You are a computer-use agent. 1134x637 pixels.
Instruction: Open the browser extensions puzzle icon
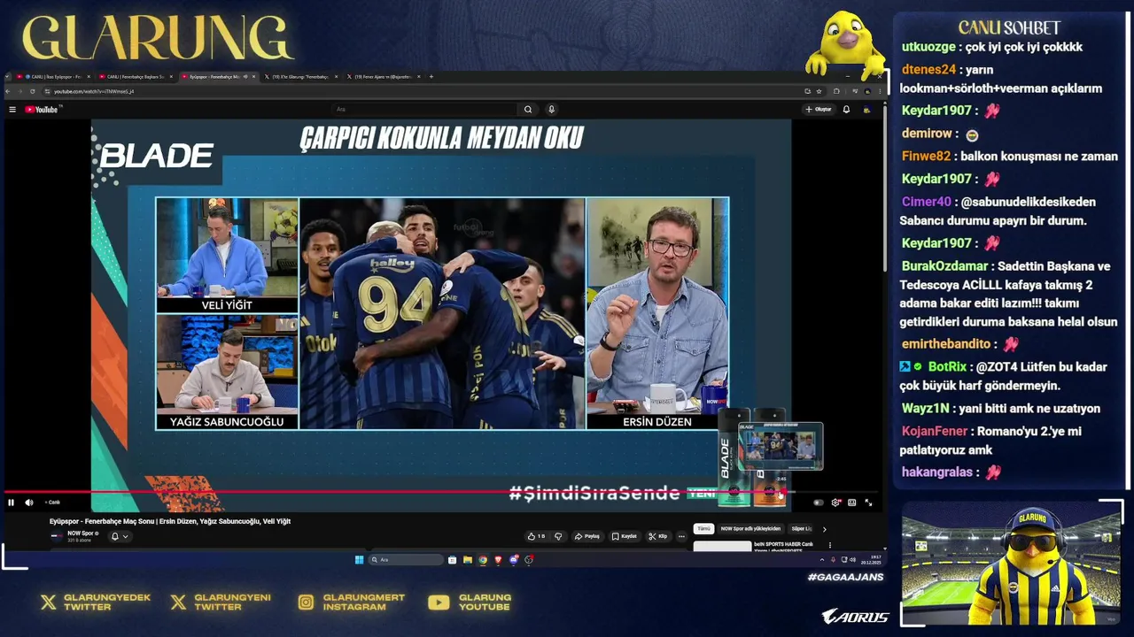coord(836,91)
